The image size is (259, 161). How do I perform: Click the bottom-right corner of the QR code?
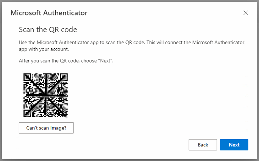click(66, 115)
